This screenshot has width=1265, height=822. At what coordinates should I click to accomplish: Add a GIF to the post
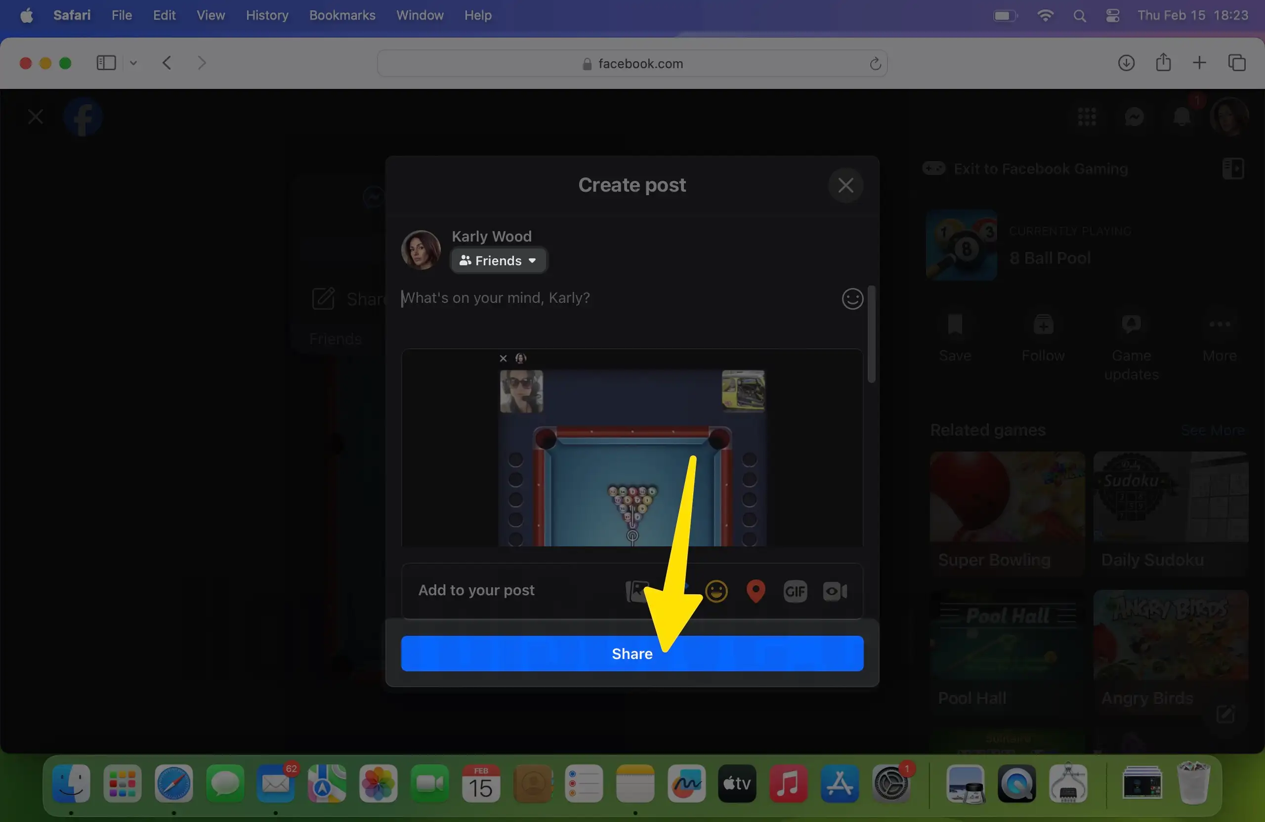click(795, 591)
